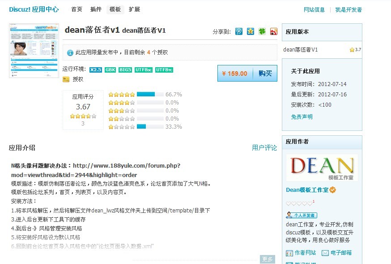Click the four-star 0.0% rating bar
Screen dimensions: 391x264
[150, 103]
